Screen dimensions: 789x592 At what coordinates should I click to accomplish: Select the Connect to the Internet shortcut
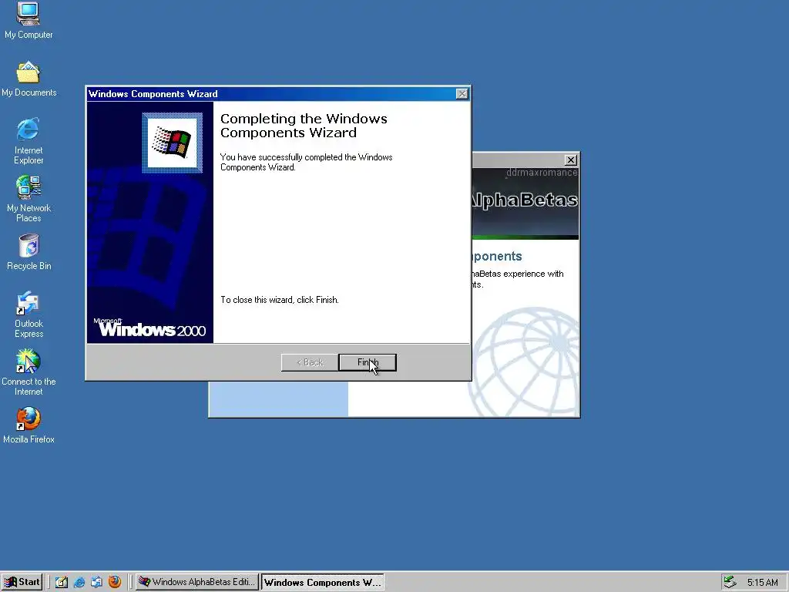point(29,372)
